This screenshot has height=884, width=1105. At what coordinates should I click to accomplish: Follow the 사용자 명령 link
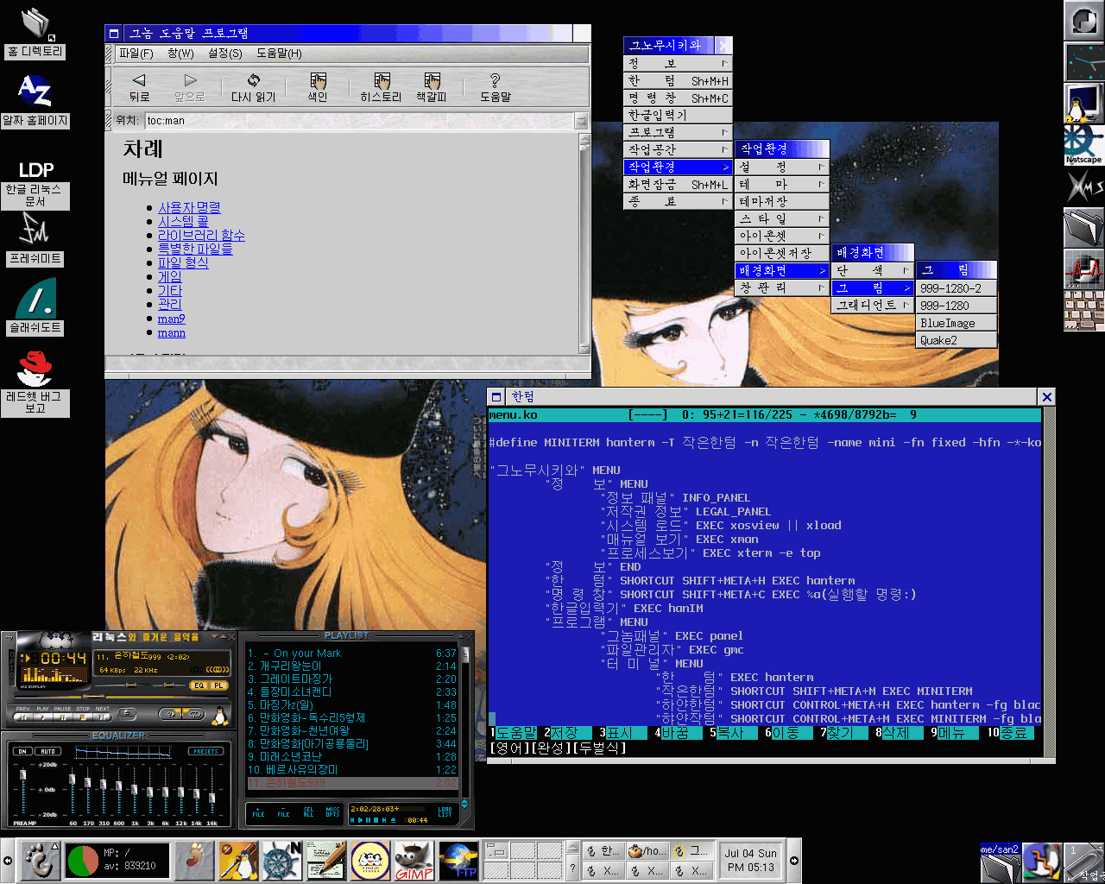189,207
